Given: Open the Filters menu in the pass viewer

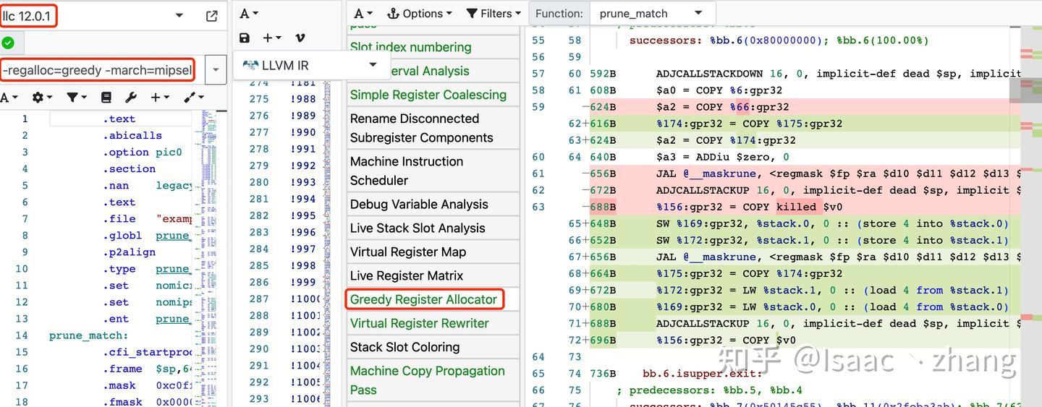Looking at the screenshot, I should pyautogui.click(x=494, y=14).
